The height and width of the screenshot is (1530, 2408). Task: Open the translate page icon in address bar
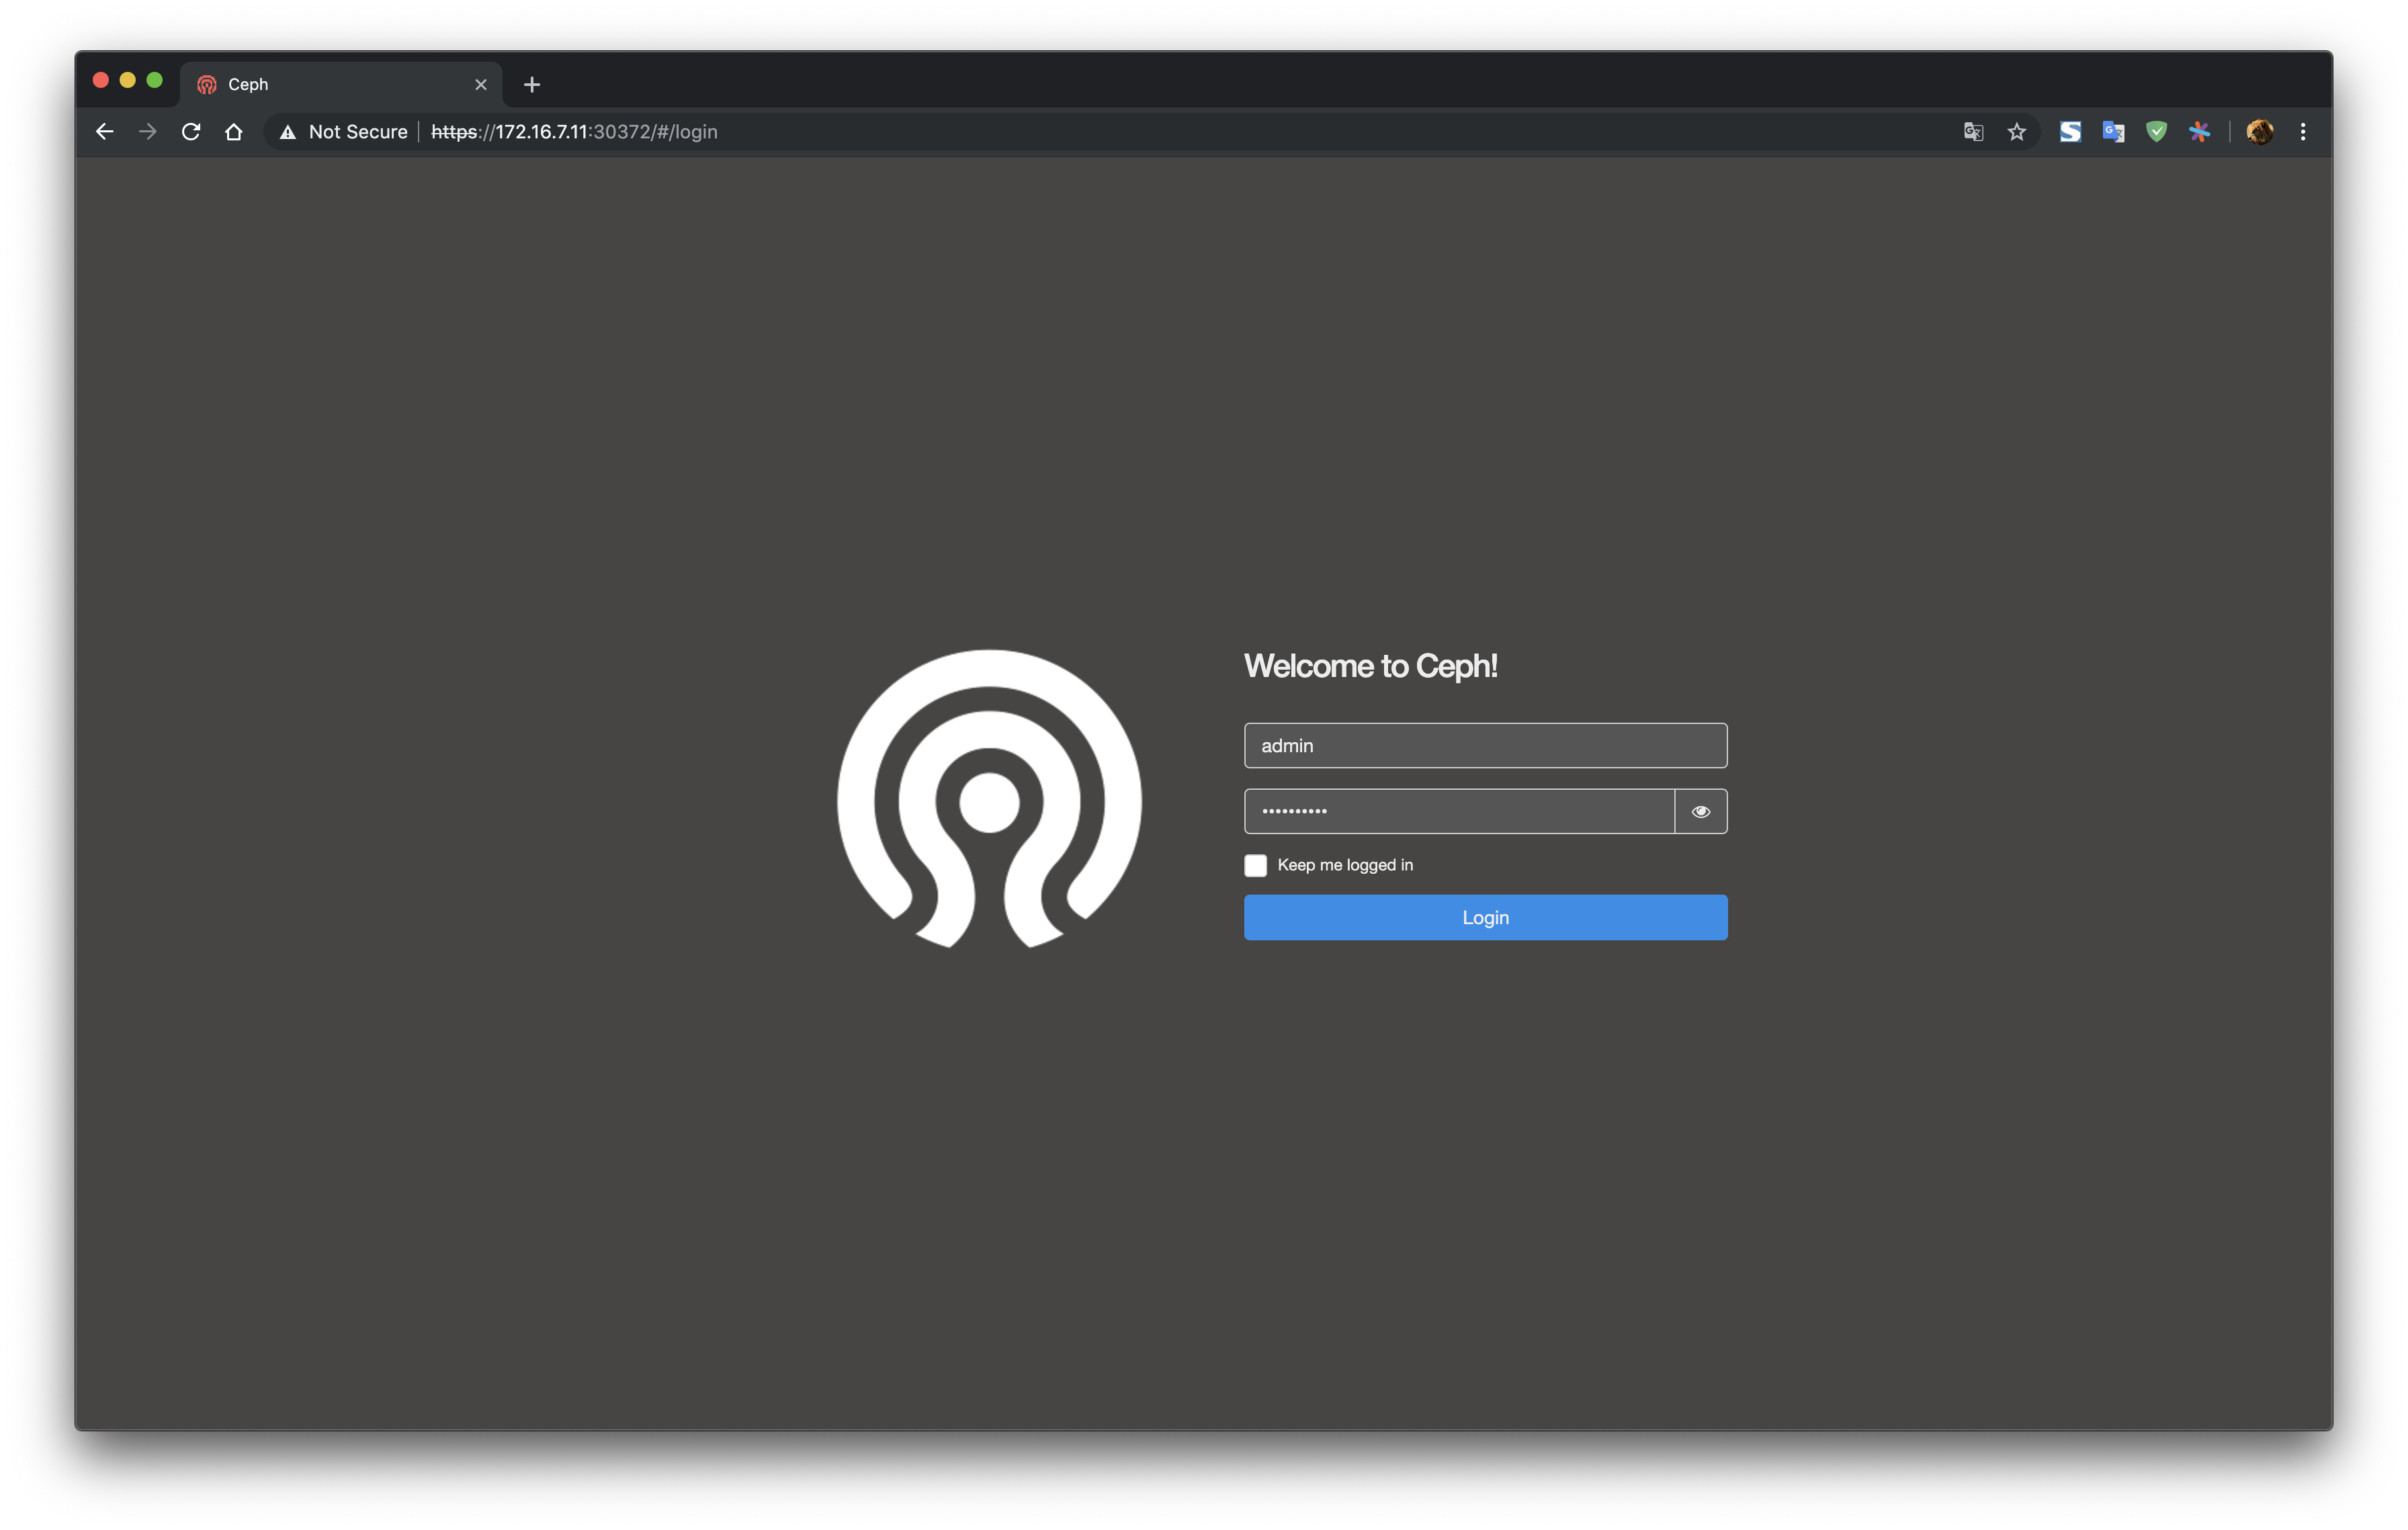1973,132
